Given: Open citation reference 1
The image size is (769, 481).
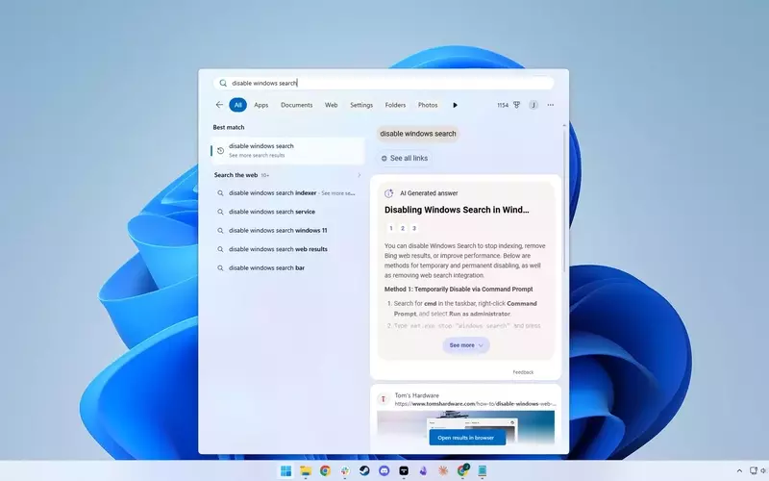Looking at the screenshot, I should [391, 228].
